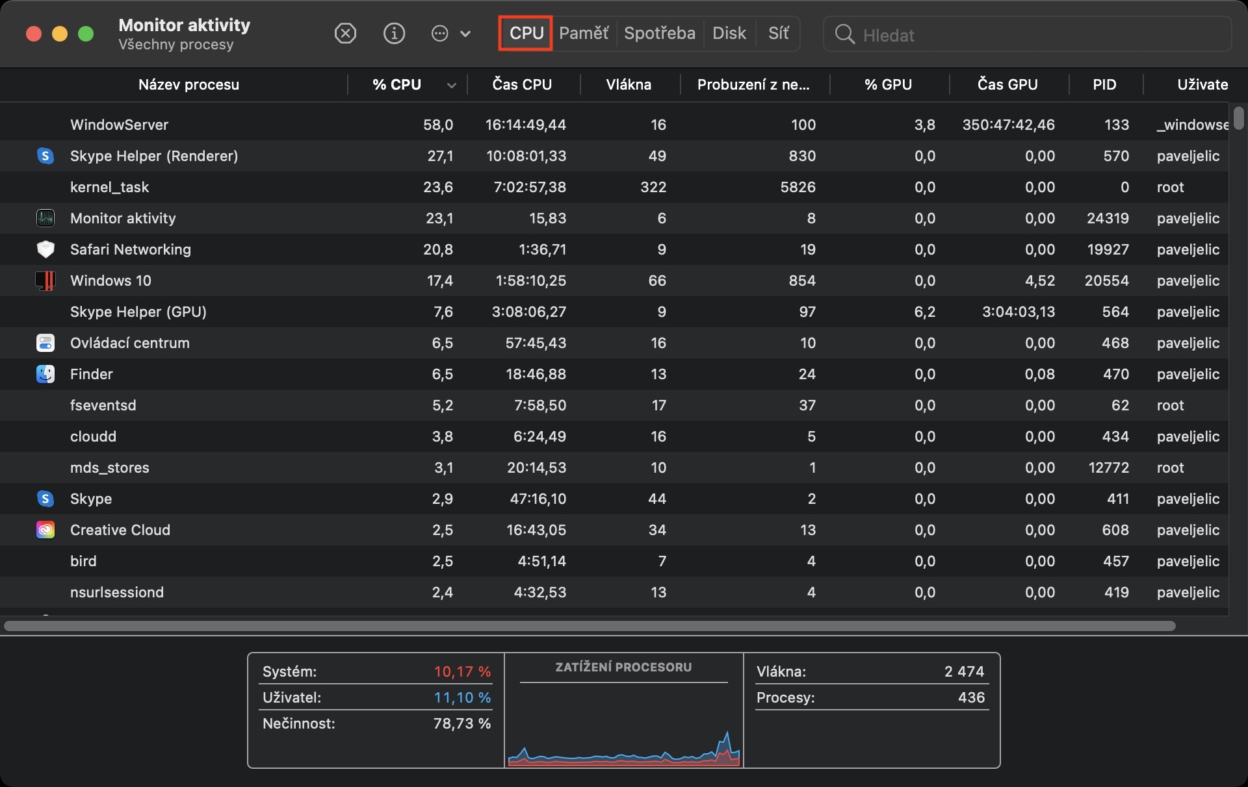Click the Hledat search field

pyautogui.click(x=1040, y=34)
